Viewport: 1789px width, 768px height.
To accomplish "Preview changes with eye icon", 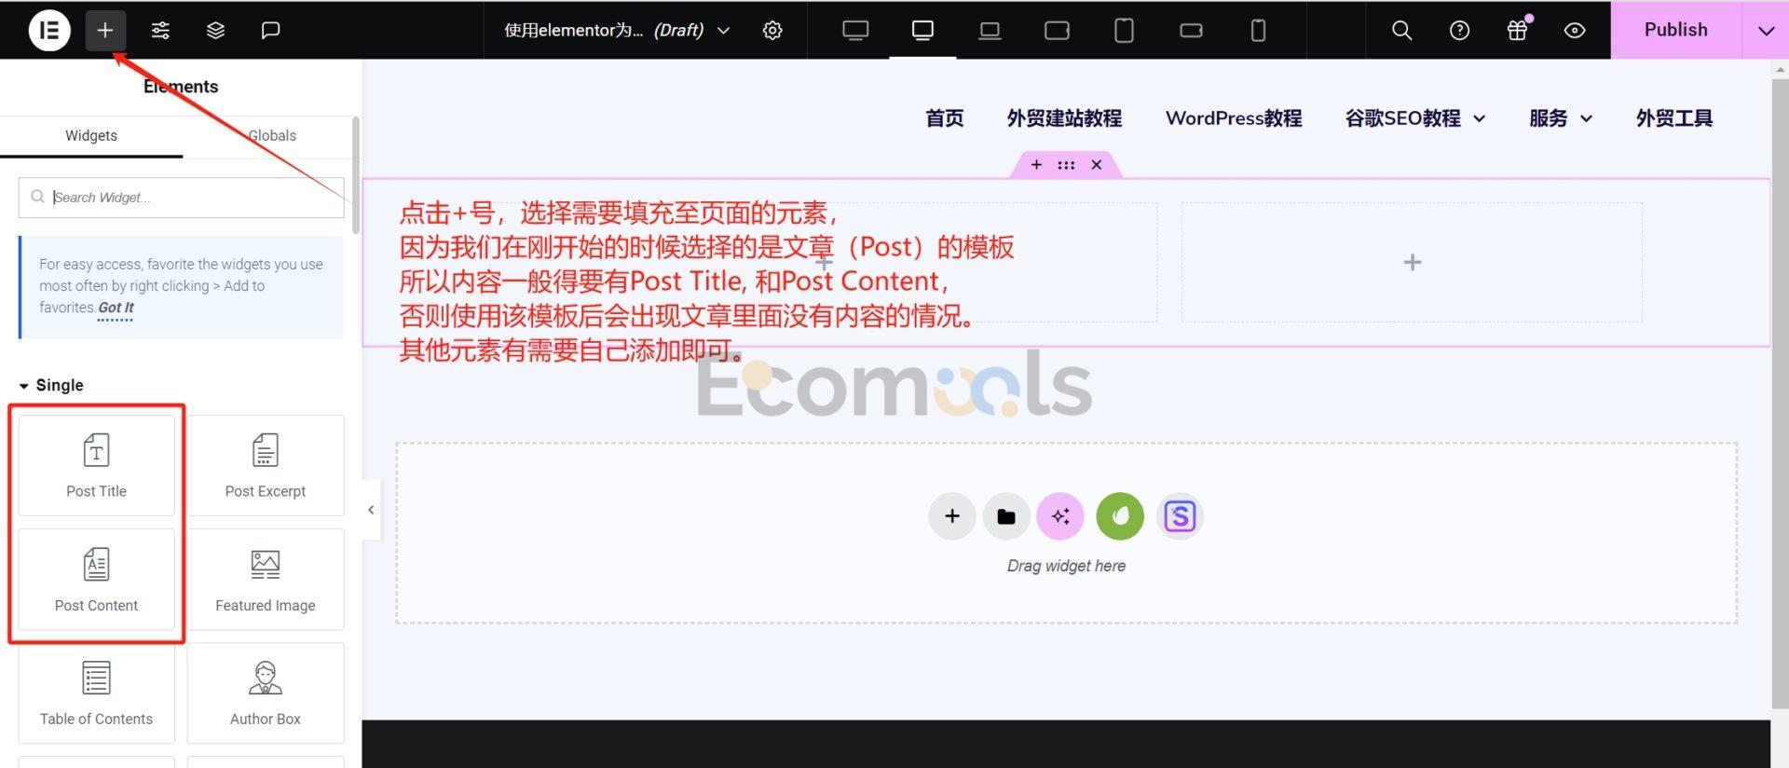I will [1575, 30].
